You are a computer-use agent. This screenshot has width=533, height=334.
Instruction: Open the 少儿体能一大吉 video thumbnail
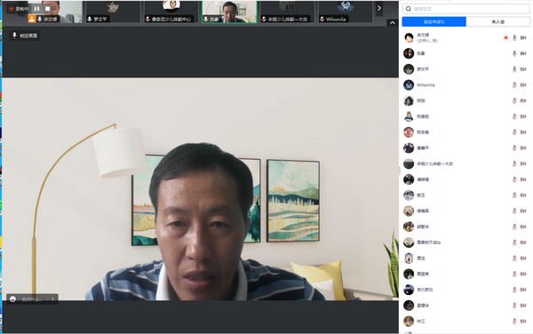287,12
